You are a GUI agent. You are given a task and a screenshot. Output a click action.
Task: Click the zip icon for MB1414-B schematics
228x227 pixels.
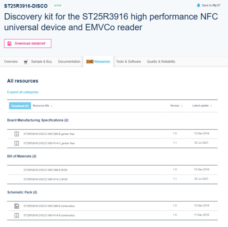[x=16, y=215]
